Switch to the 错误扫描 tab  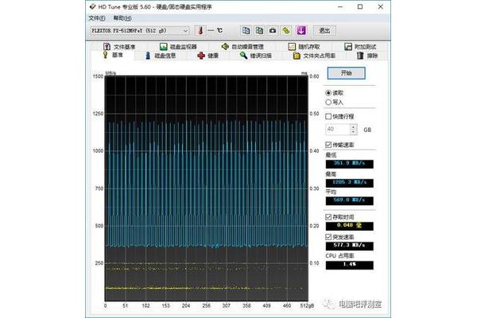(255, 56)
